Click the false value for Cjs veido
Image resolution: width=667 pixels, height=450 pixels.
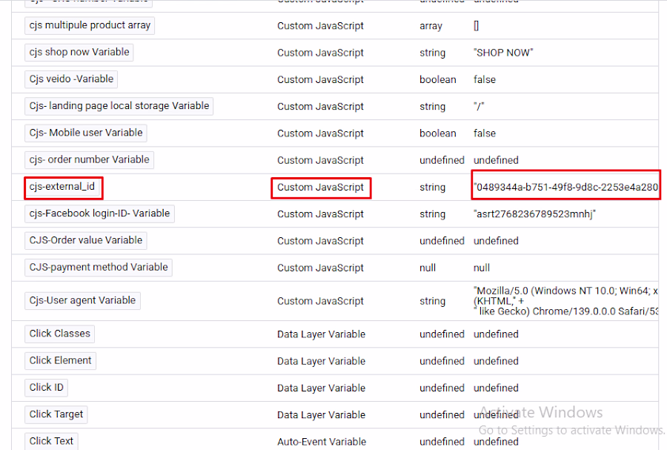pyautogui.click(x=485, y=79)
